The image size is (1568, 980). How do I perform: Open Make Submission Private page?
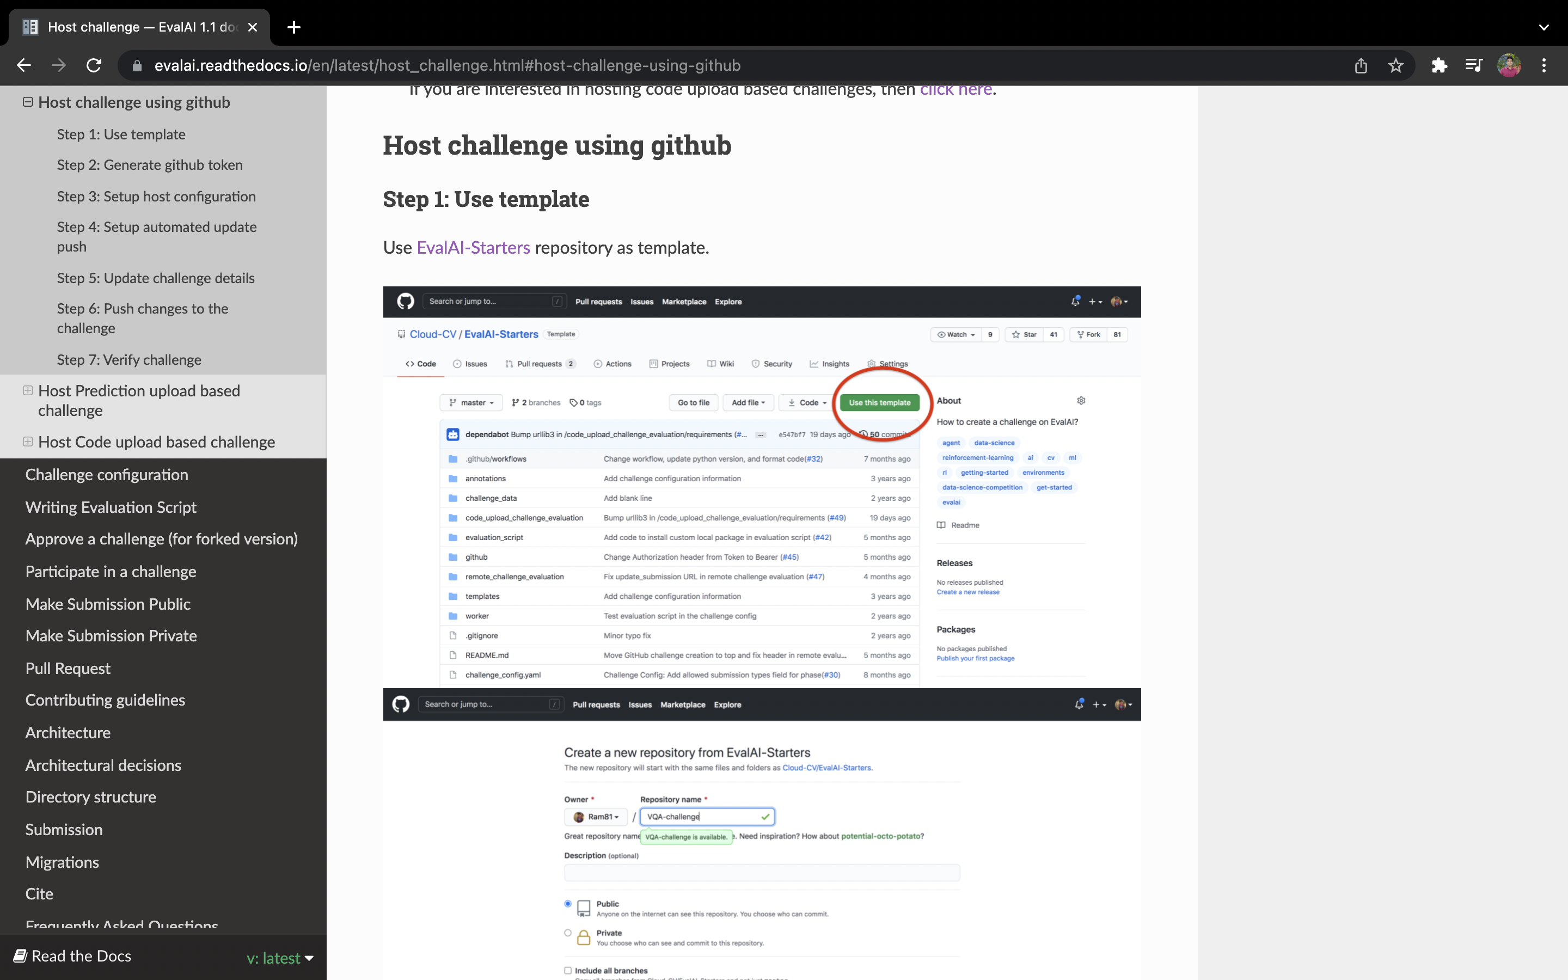click(111, 635)
